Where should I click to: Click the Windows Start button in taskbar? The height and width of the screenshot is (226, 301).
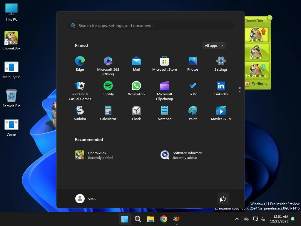pyautogui.click(x=125, y=219)
